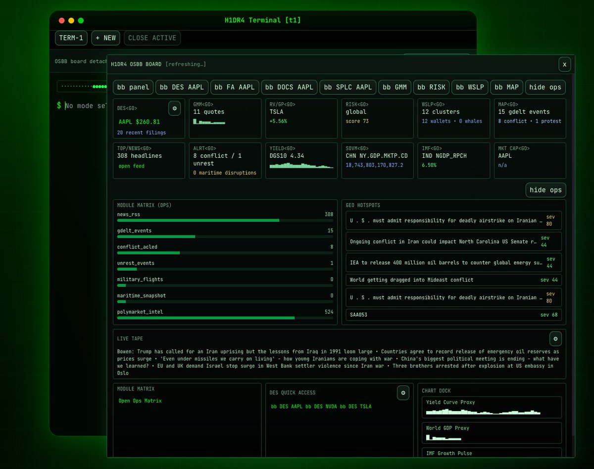Viewport: 594px width, 469px height.
Task: Run the bb MAP command
Action: coord(506,87)
